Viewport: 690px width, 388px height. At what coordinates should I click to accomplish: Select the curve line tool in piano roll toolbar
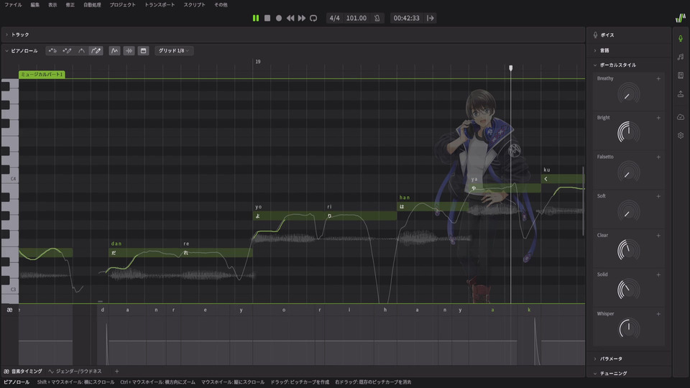(81, 50)
